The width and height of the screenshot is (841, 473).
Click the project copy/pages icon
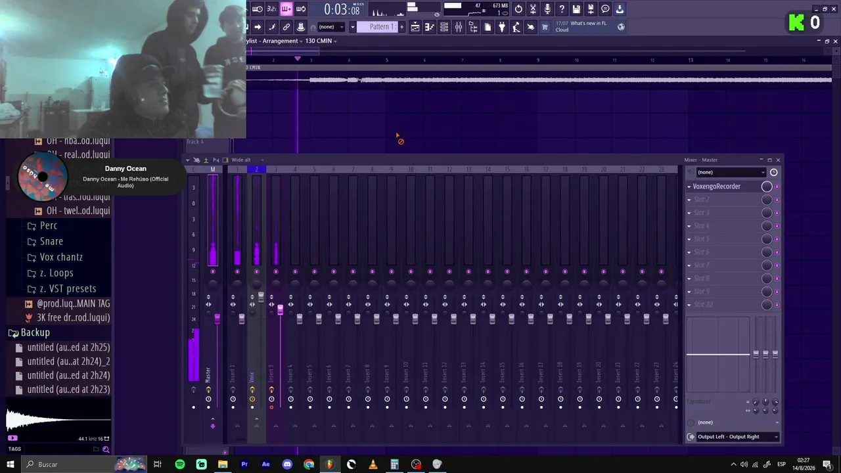tap(488, 27)
